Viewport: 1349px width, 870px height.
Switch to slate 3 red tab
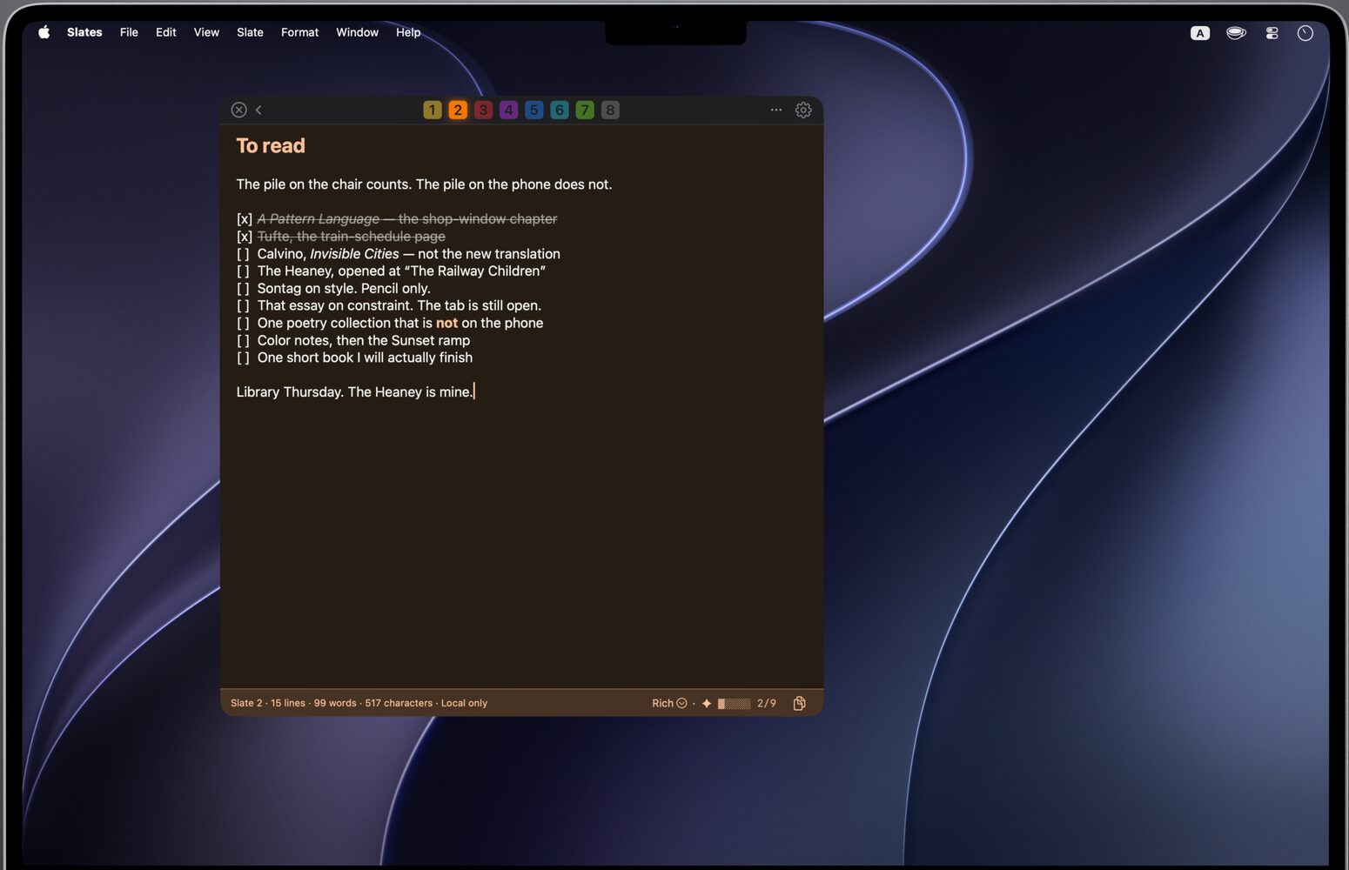(483, 110)
